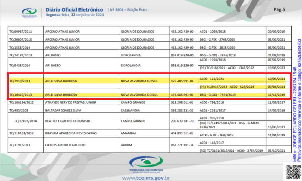Click name 'BALTAZAR SOARES SILVA'
Viewport: 302px width, 181px height.
(x=63, y=110)
